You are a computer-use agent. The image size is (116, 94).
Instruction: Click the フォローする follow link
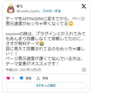[x=51, y=11]
